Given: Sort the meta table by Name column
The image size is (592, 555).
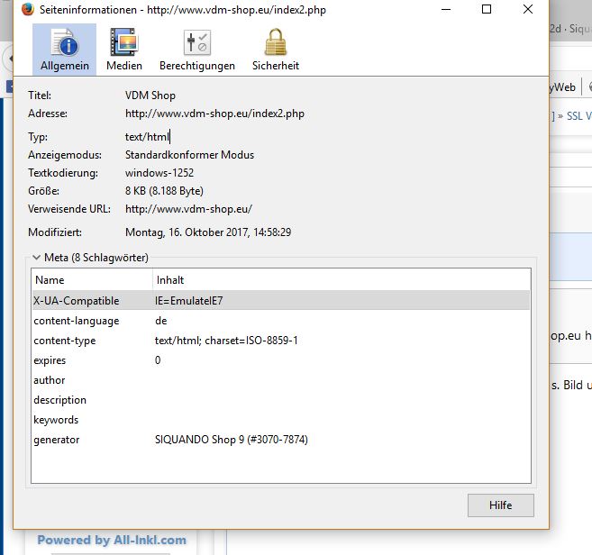Looking at the screenshot, I should (x=90, y=280).
